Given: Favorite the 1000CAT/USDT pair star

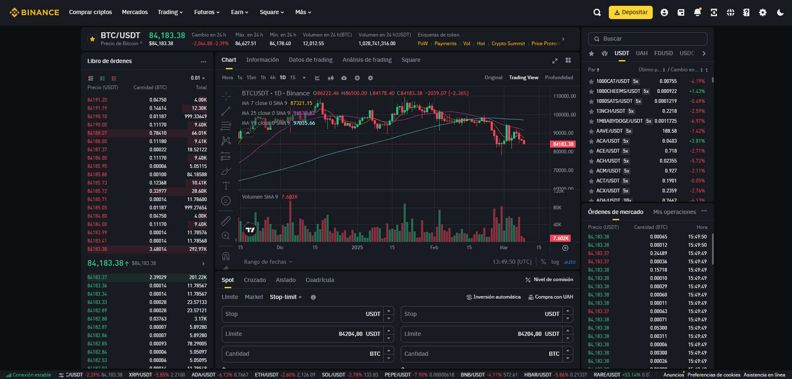Looking at the screenshot, I should point(591,81).
